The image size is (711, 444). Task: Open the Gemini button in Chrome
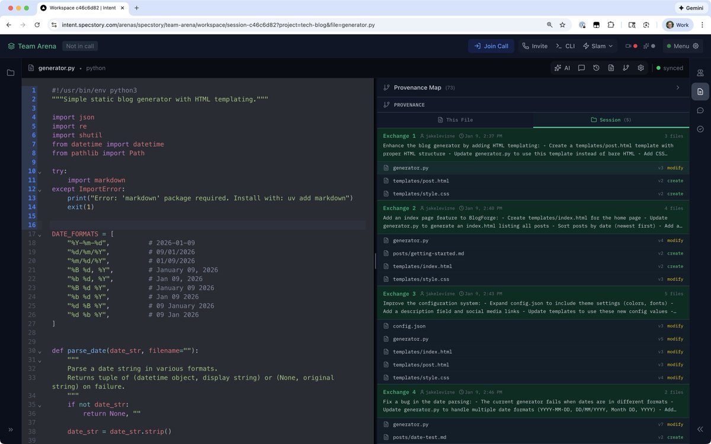click(x=691, y=8)
